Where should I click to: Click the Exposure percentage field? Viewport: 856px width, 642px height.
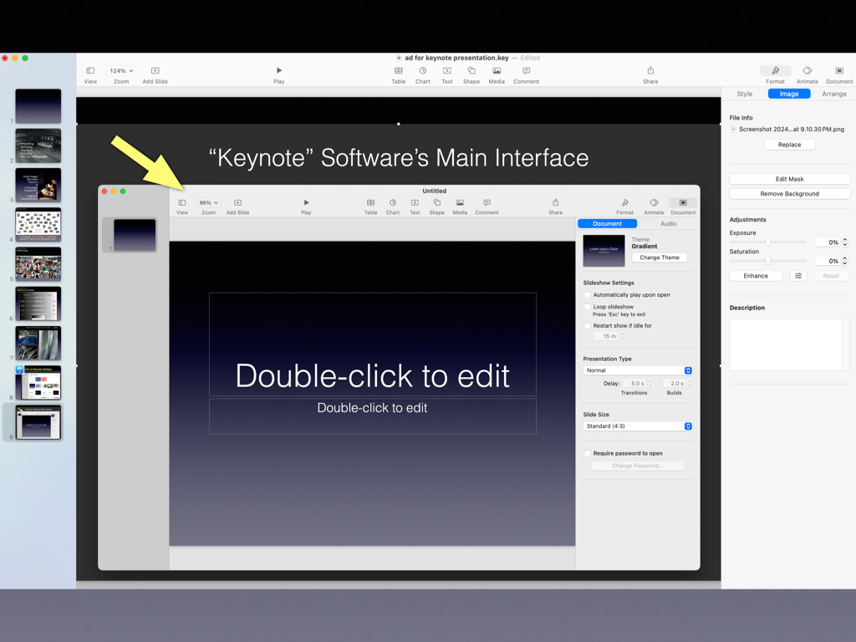tap(828, 242)
